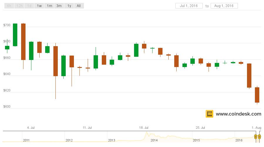Click the $700 axis label
264x147 pixels.
click(x=7, y=25)
